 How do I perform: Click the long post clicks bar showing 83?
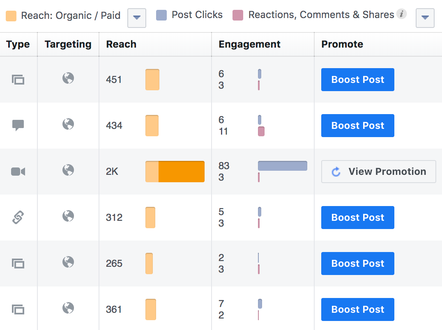pos(282,166)
